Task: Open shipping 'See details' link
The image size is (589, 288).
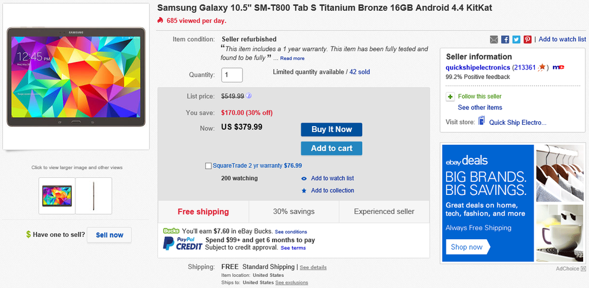Action: pos(313,267)
